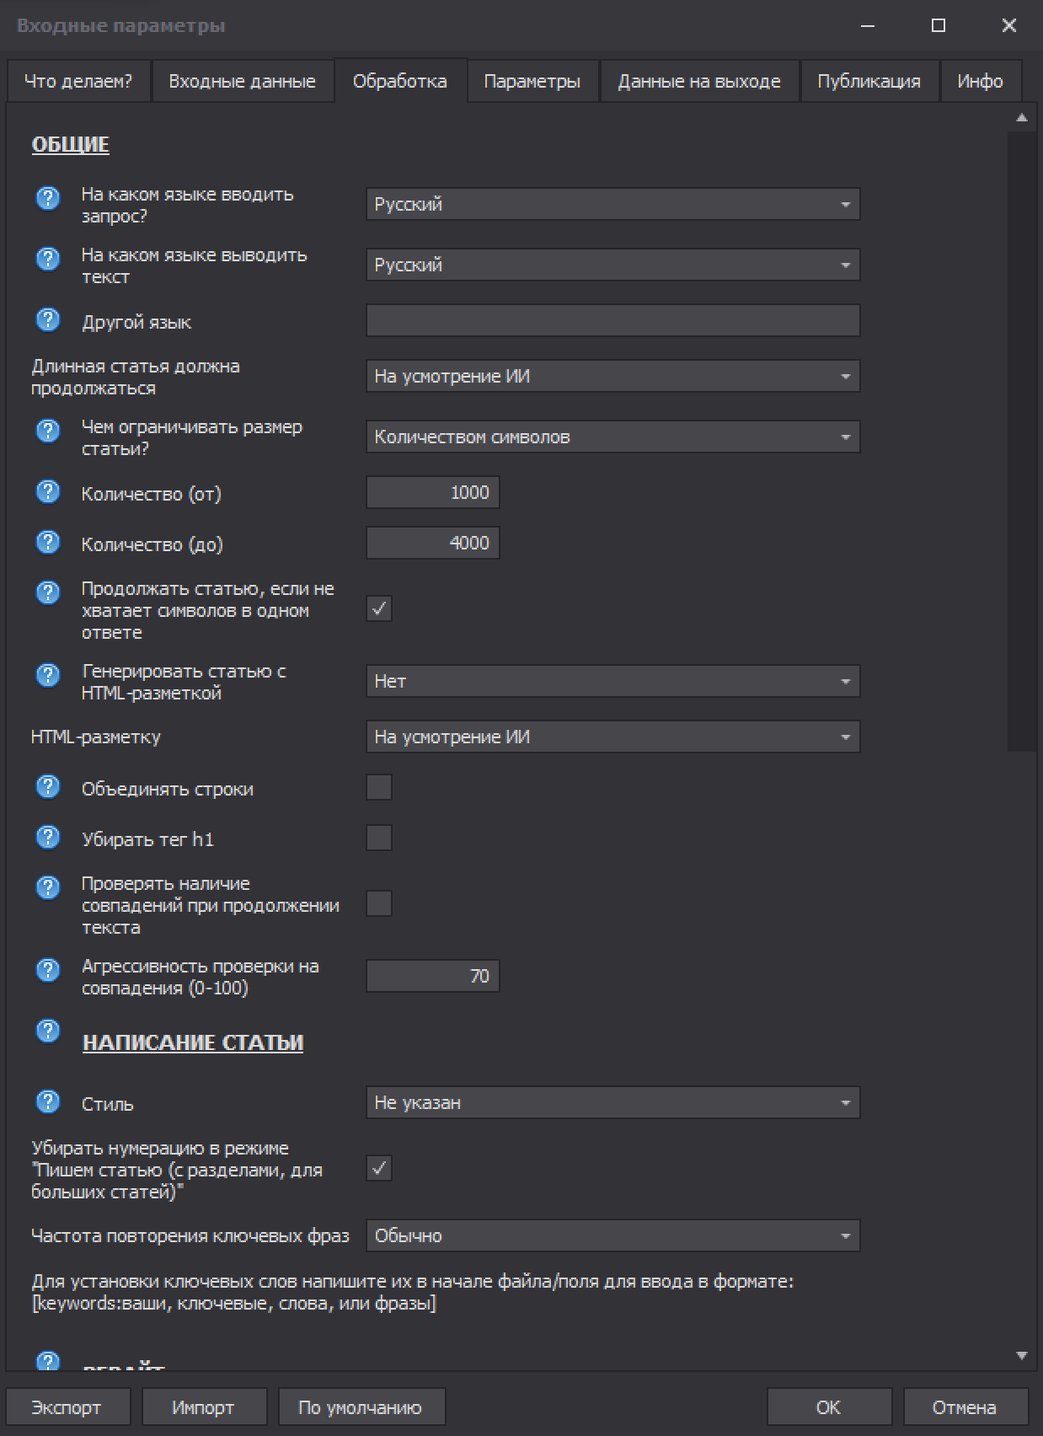Screen dimensions: 1043x1436
Task: Click help icon next to 'Убирать тег h1'
Action: tap(48, 837)
